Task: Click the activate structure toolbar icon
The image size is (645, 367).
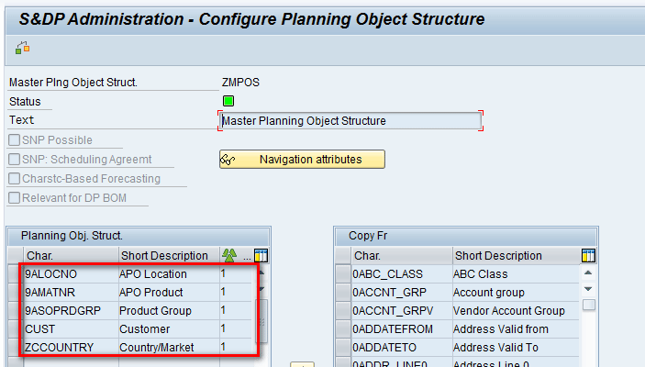Action: (x=22, y=48)
